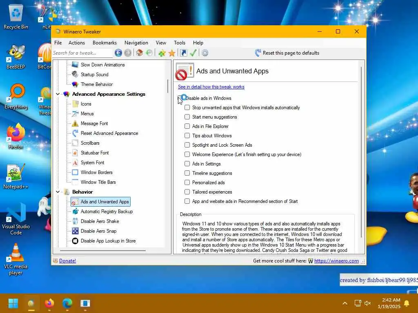Open the Actions menu
The width and height of the screenshot is (418, 313).
(x=76, y=43)
